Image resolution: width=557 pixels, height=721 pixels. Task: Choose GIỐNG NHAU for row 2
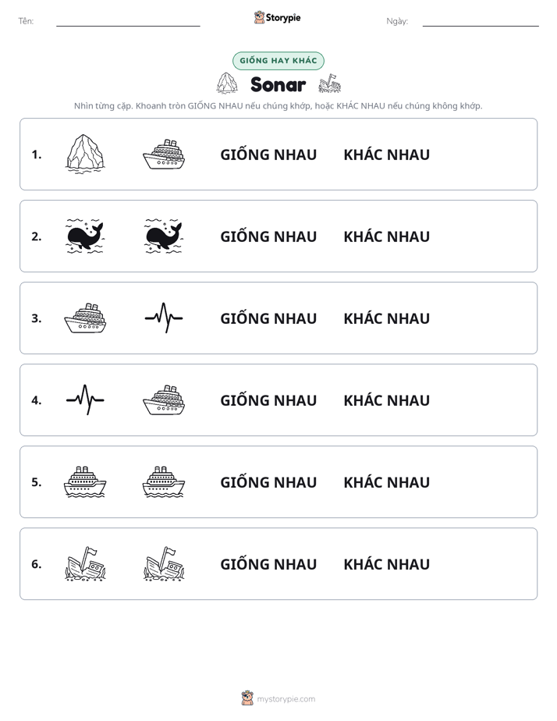coord(268,236)
